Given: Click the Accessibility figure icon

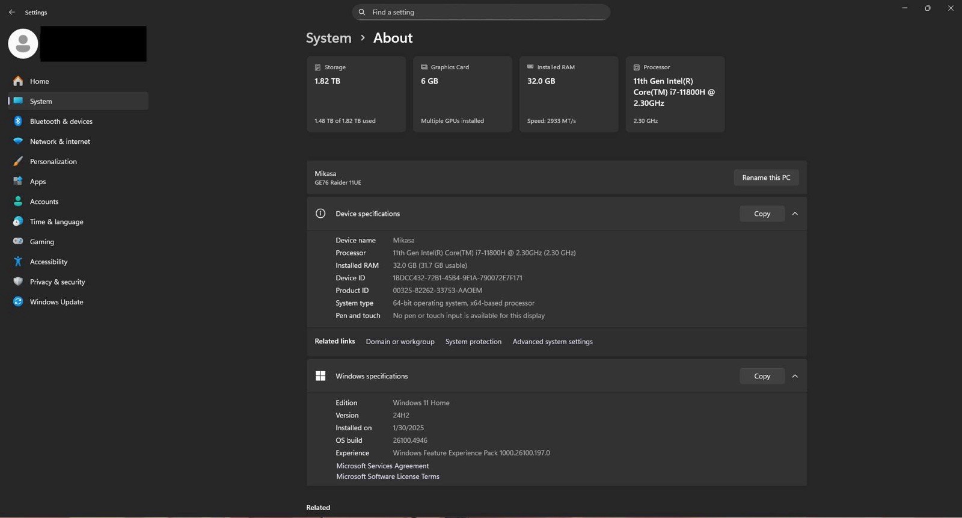Looking at the screenshot, I should (x=18, y=261).
